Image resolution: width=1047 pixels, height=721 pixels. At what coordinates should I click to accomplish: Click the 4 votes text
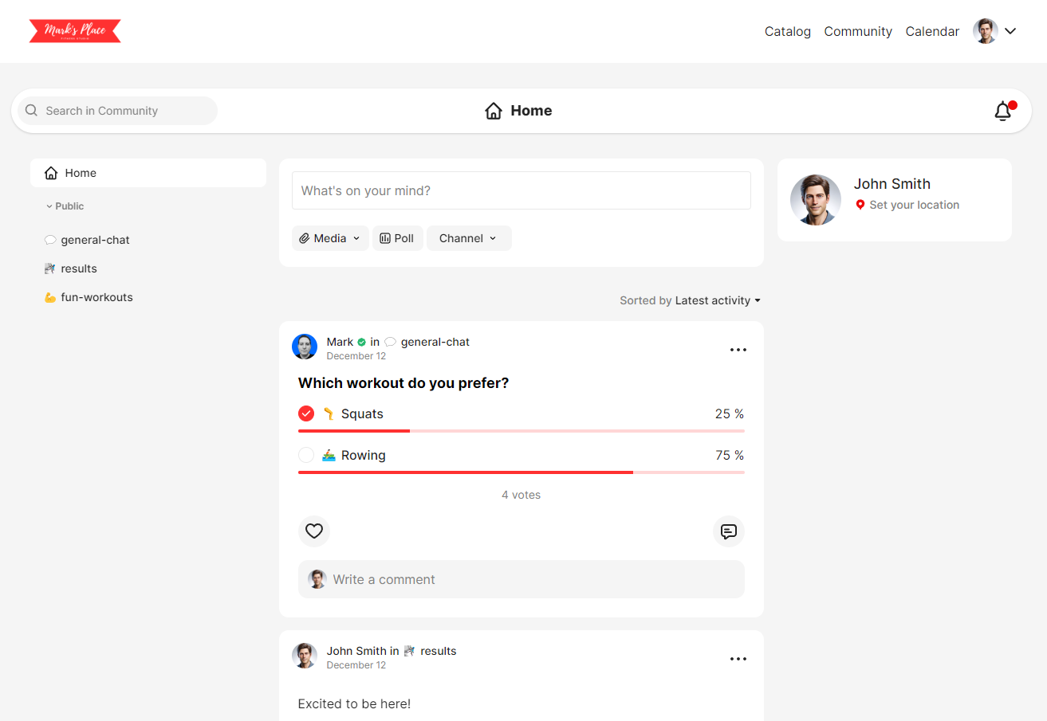tap(522, 495)
